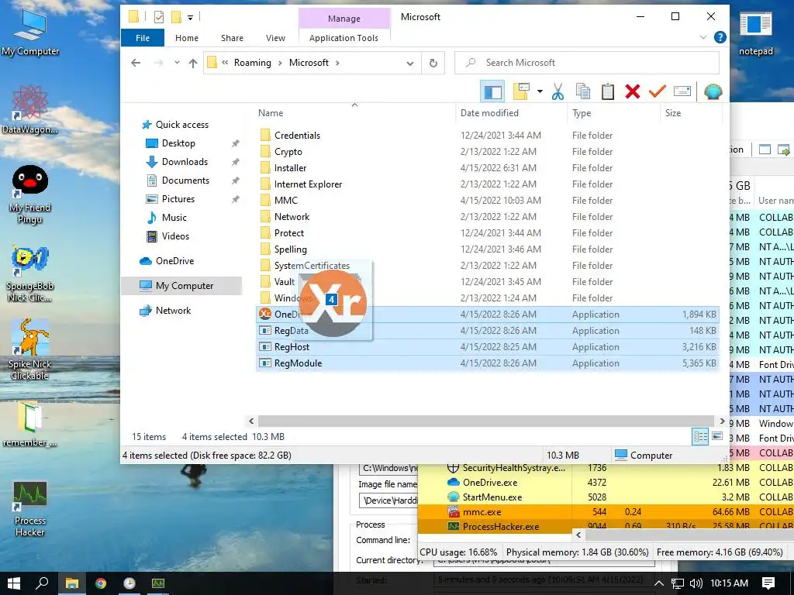The image size is (794, 595).
Task: Select the Crypto folder
Action: point(288,152)
